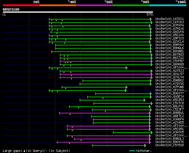Select the UniRef100_B8LP32 label
189x153 pixels.
click(x=170, y=107)
